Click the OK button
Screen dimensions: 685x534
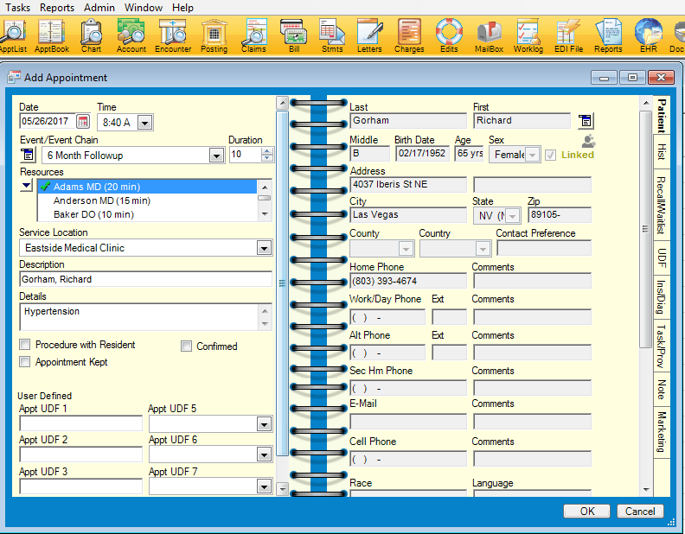586,512
